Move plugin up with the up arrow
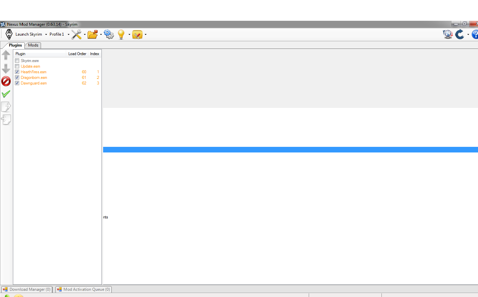478x297 pixels. click(x=6, y=55)
